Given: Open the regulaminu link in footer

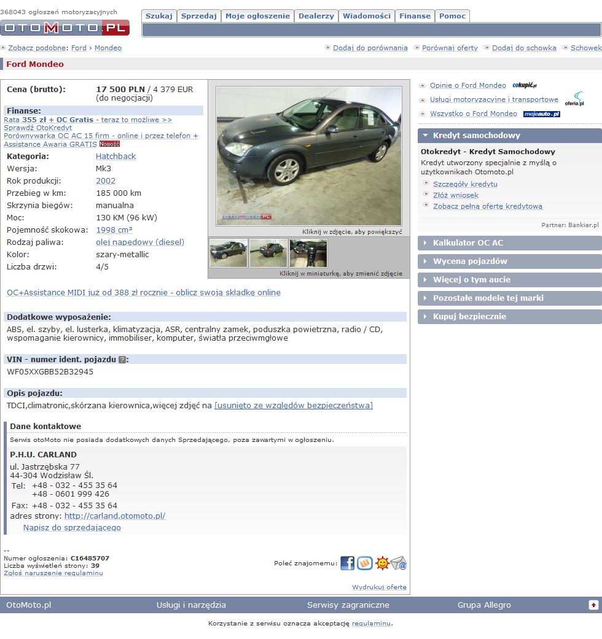Looking at the screenshot, I should pos(371,624).
